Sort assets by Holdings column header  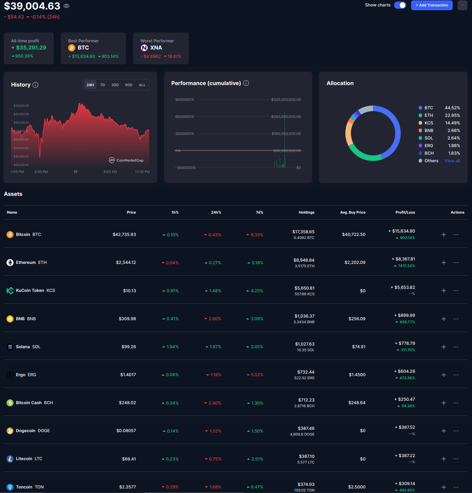click(x=307, y=212)
